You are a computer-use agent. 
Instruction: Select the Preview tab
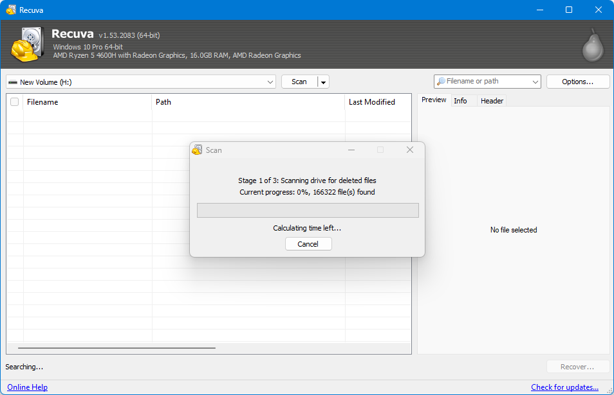pyautogui.click(x=434, y=100)
